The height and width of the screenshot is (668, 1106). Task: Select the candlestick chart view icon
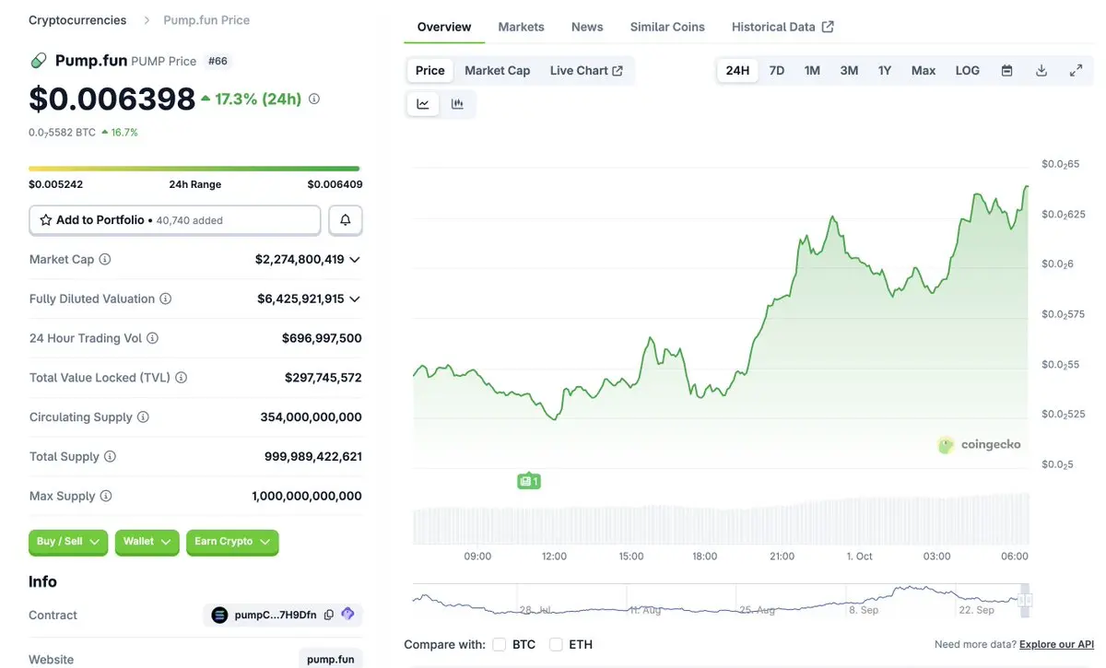pyautogui.click(x=457, y=104)
